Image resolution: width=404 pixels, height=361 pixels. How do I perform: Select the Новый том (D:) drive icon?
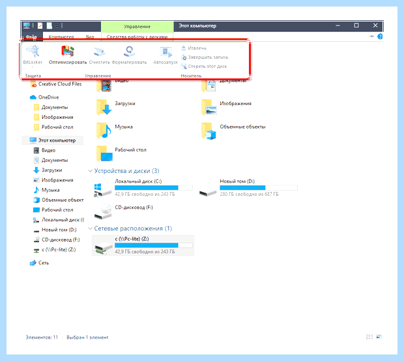tap(208, 192)
